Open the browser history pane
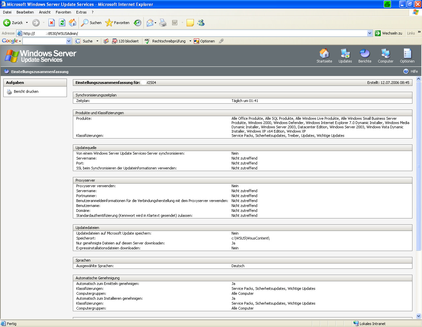 click(x=137, y=23)
